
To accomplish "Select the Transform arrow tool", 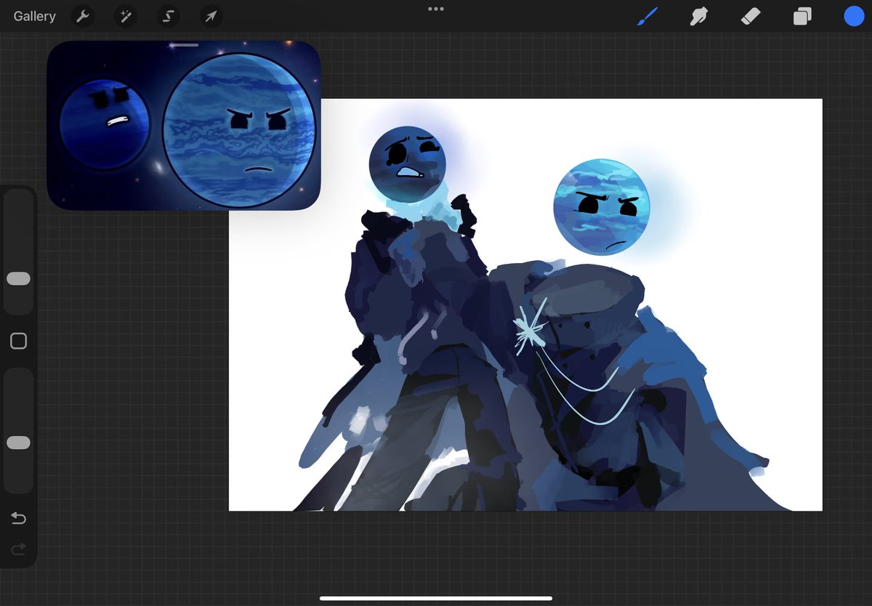I will point(211,16).
